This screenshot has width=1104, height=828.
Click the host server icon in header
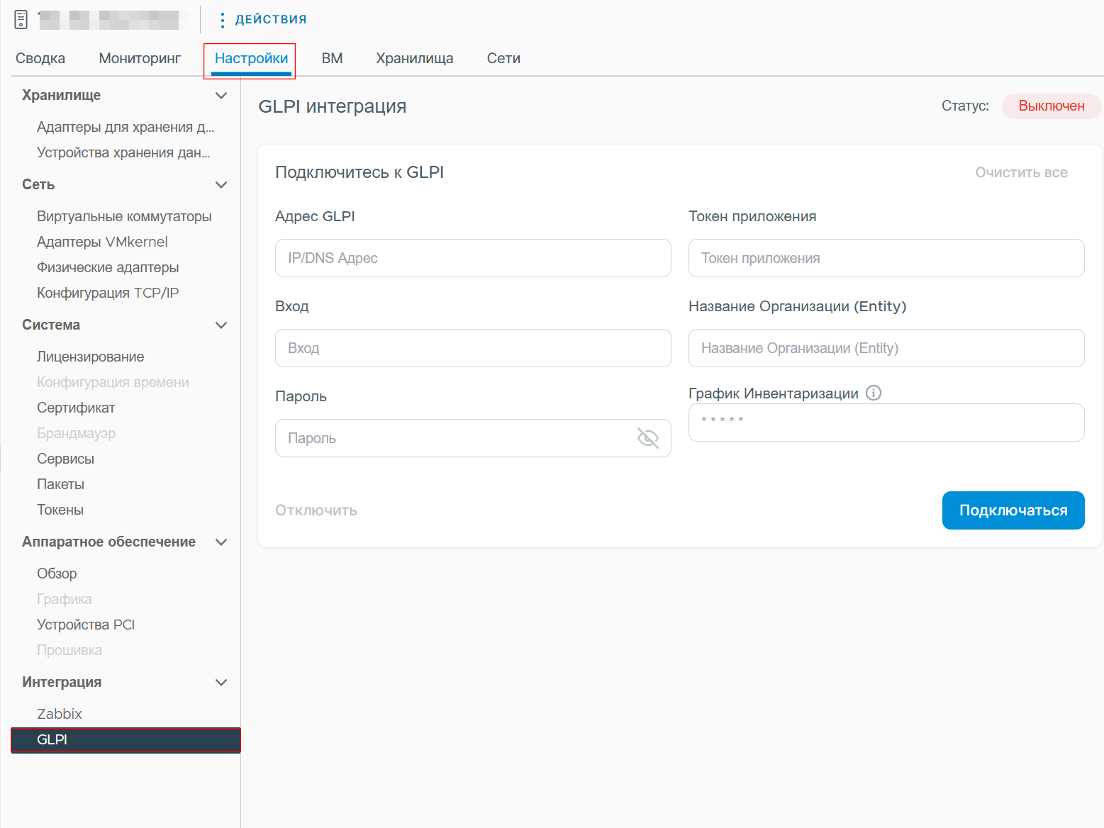coord(21,20)
